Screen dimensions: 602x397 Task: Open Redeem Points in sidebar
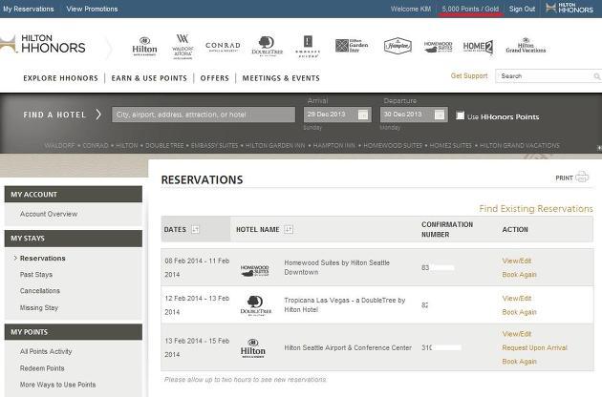[42, 368]
